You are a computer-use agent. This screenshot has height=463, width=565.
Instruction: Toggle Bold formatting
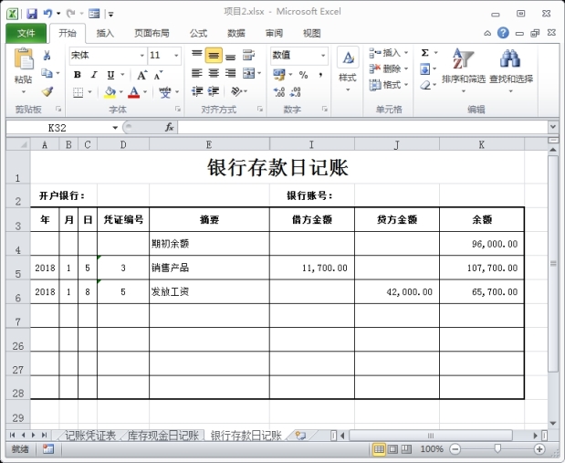click(x=78, y=75)
